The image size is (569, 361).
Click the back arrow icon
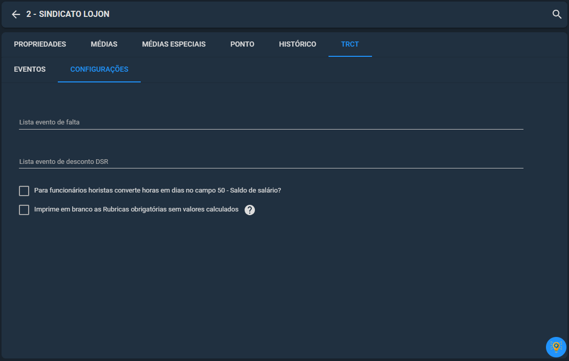point(15,14)
